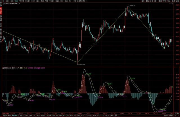The height and width of the screenshot is (117, 180).
Task: Select the WR indicator tab
Action: [x=75, y=115]
